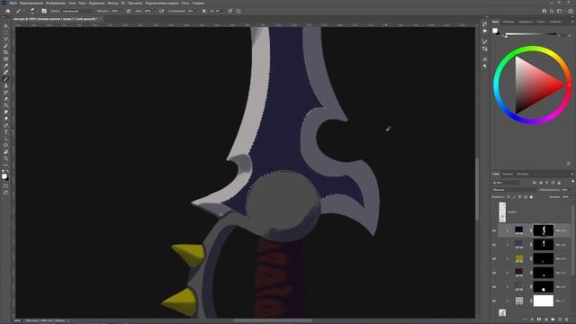The image size is (576, 324).
Task: Select the Hand tool
Action: 5,152
